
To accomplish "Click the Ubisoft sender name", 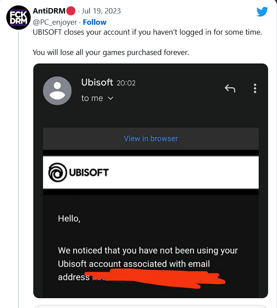I will tap(97, 82).
